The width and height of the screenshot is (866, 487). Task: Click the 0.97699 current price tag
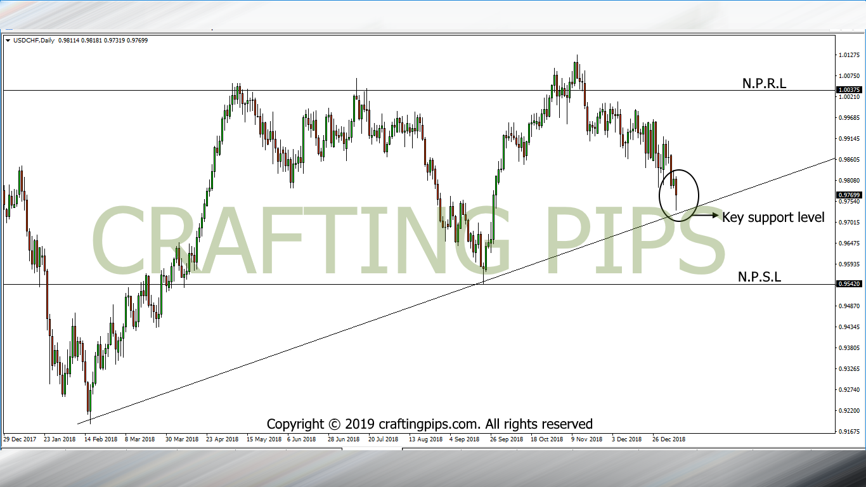coord(848,195)
